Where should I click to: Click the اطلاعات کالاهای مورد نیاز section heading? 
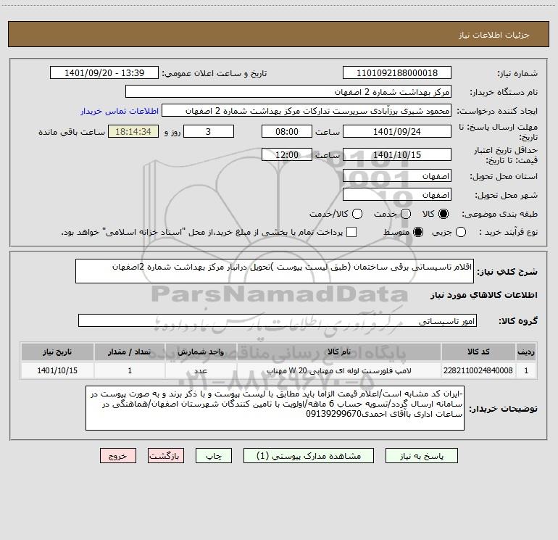tap(483, 295)
